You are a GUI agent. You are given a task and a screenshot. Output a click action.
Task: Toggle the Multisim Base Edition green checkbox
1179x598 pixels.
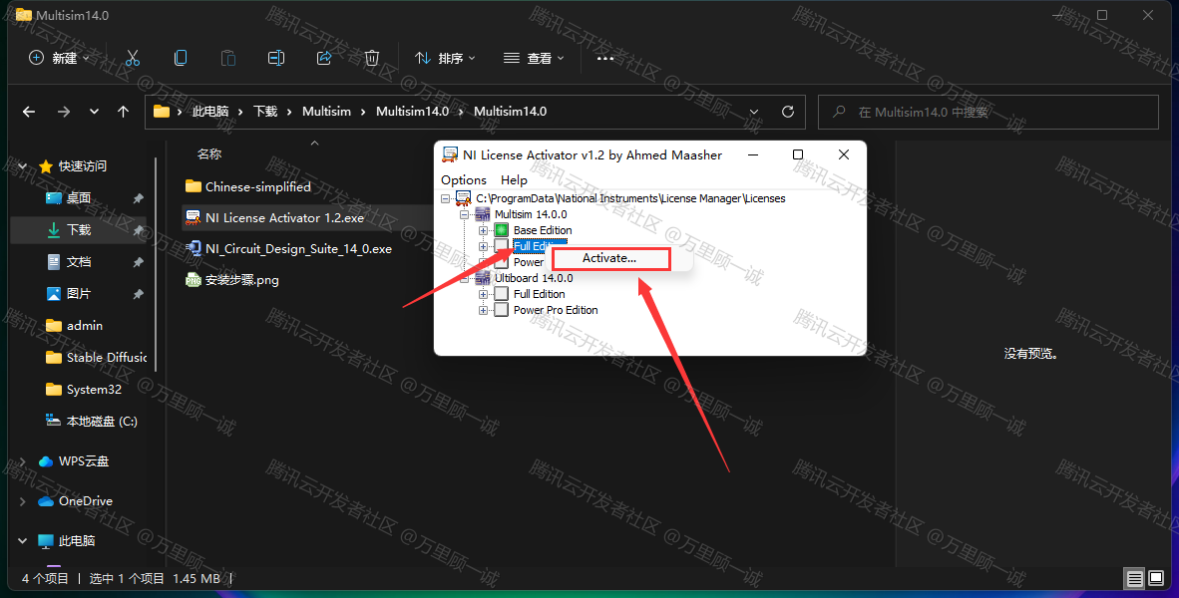[x=502, y=230]
